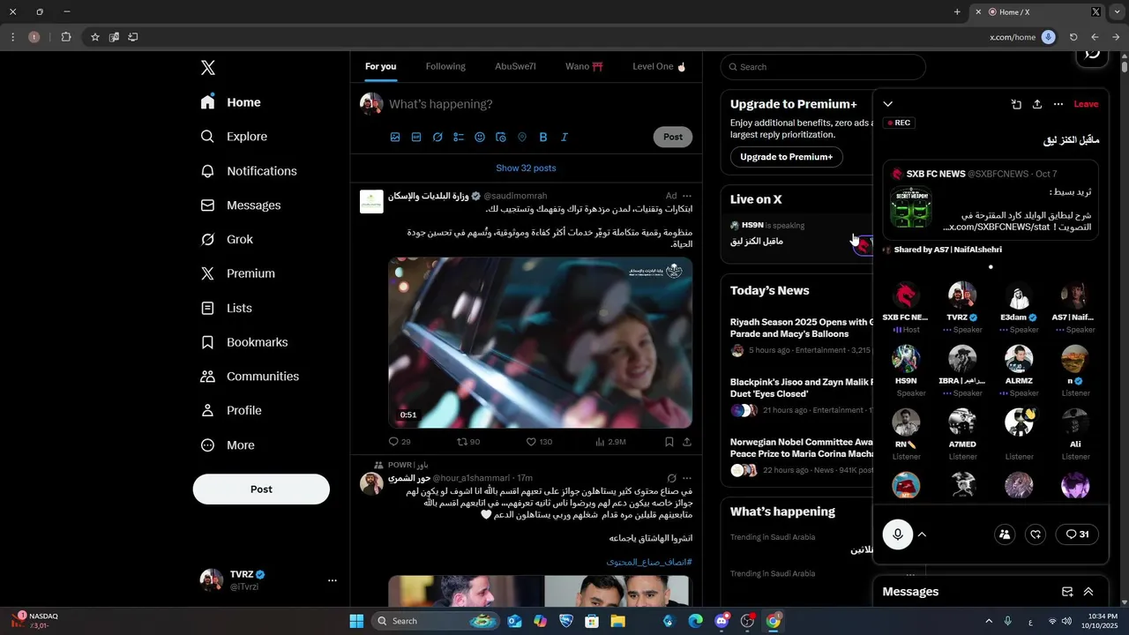The height and width of the screenshot is (635, 1129).
Task: Bookmark this page with star icon
Action: [x=94, y=37]
